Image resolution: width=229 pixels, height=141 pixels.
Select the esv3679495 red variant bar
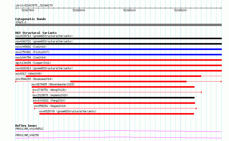[x=113, y=87]
